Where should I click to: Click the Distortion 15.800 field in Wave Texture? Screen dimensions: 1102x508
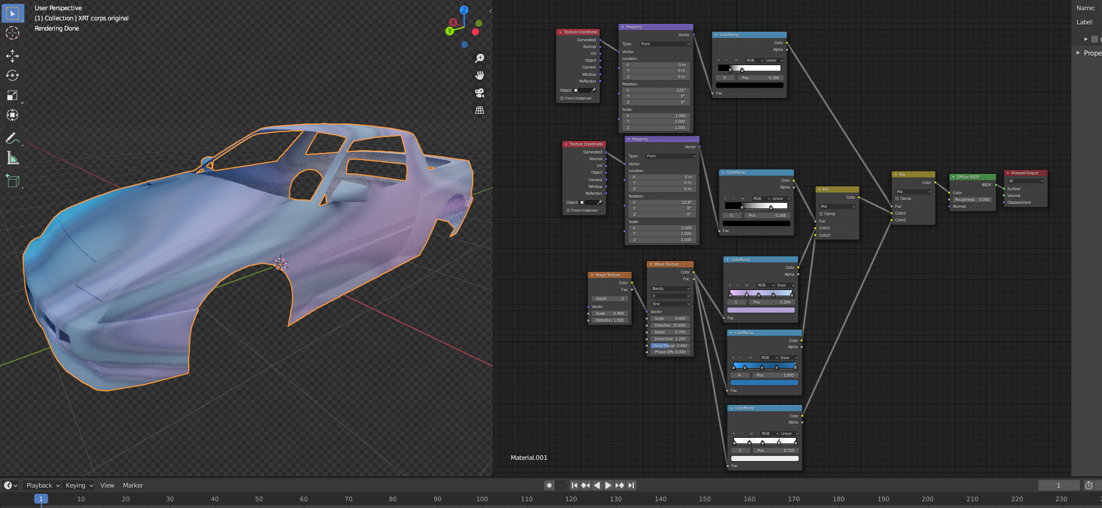click(669, 326)
